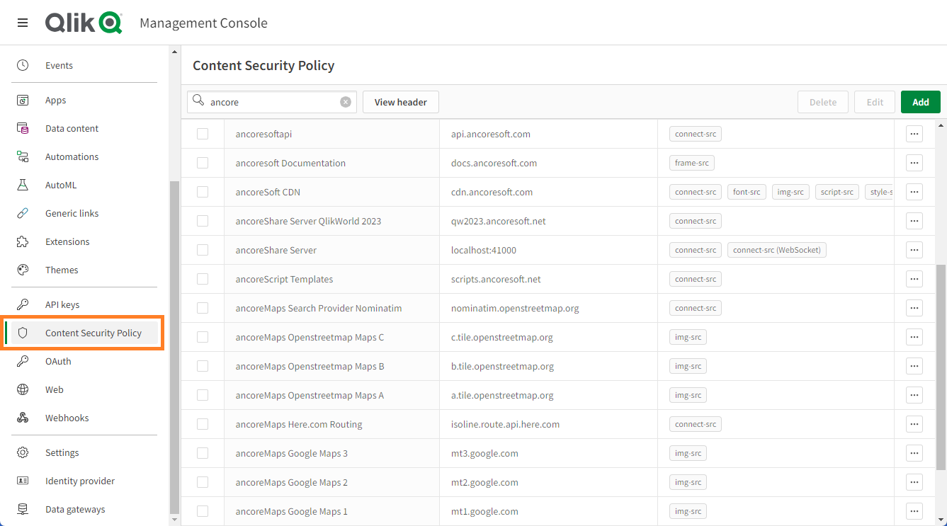Open Events from the sidebar
This screenshot has height=526, width=947.
pyautogui.click(x=59, y=65)
